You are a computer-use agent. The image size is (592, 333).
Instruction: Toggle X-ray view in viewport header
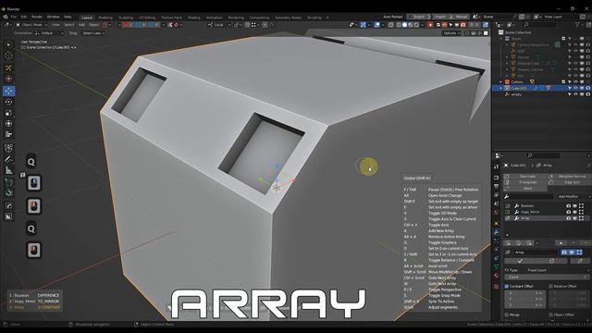point(390,25)
